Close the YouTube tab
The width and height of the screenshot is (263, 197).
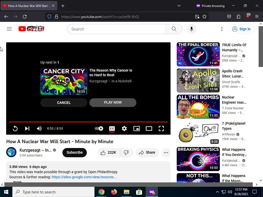click(53, 6)
